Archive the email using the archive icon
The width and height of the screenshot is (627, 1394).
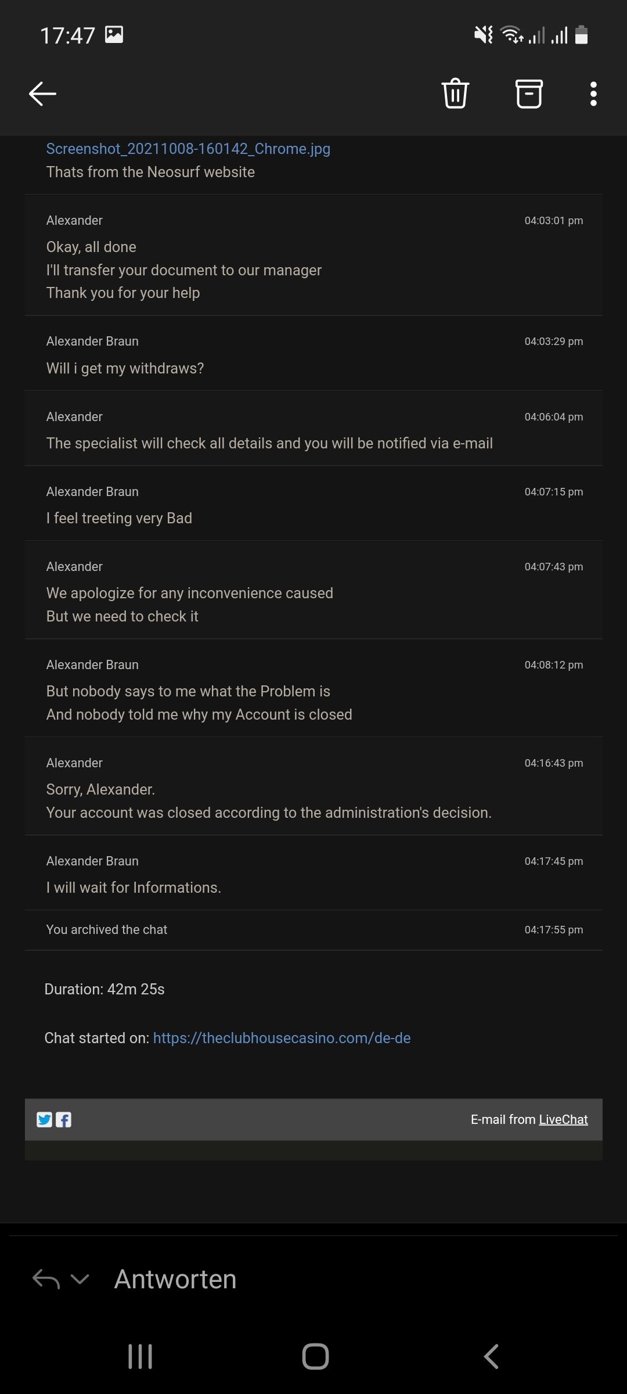tap(529, 94)
